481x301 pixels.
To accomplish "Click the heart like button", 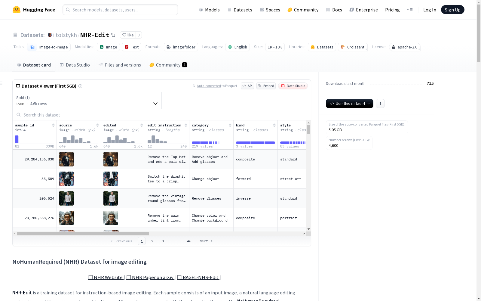I will 128,35.
